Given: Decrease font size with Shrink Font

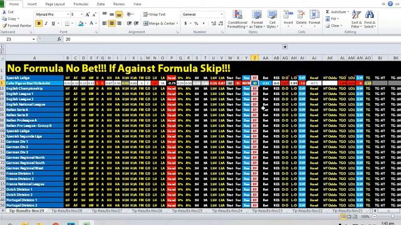Looking at the screenshot, I should click(94, 14).
